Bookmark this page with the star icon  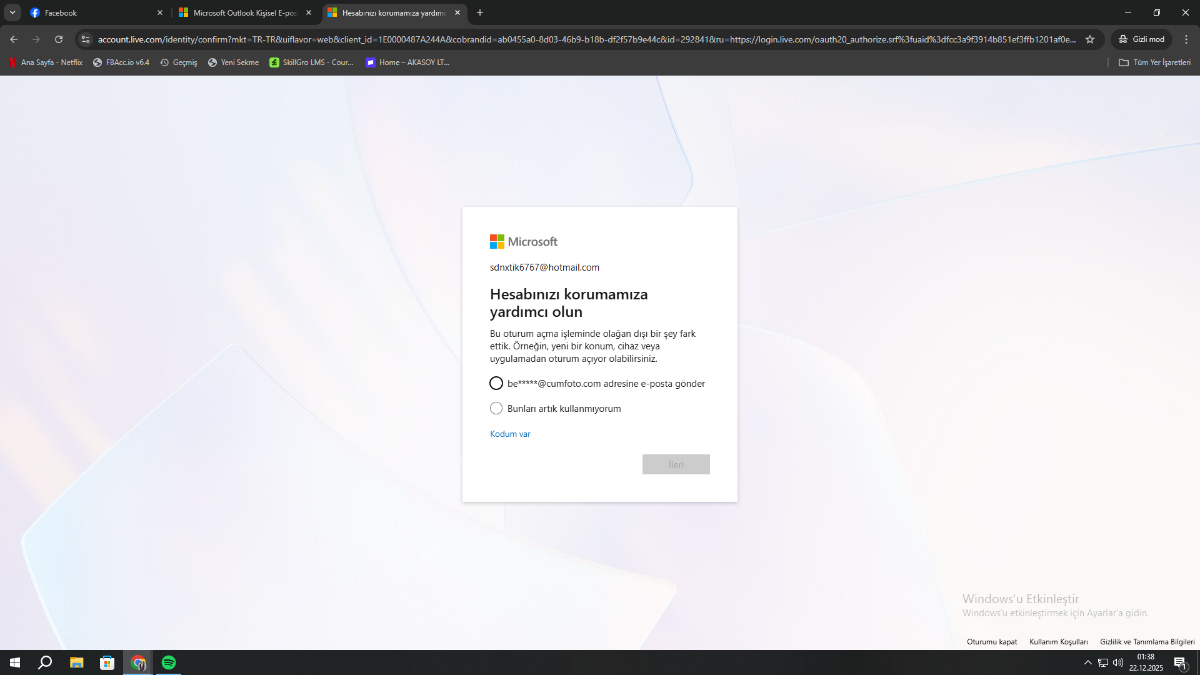point(1090,39)
